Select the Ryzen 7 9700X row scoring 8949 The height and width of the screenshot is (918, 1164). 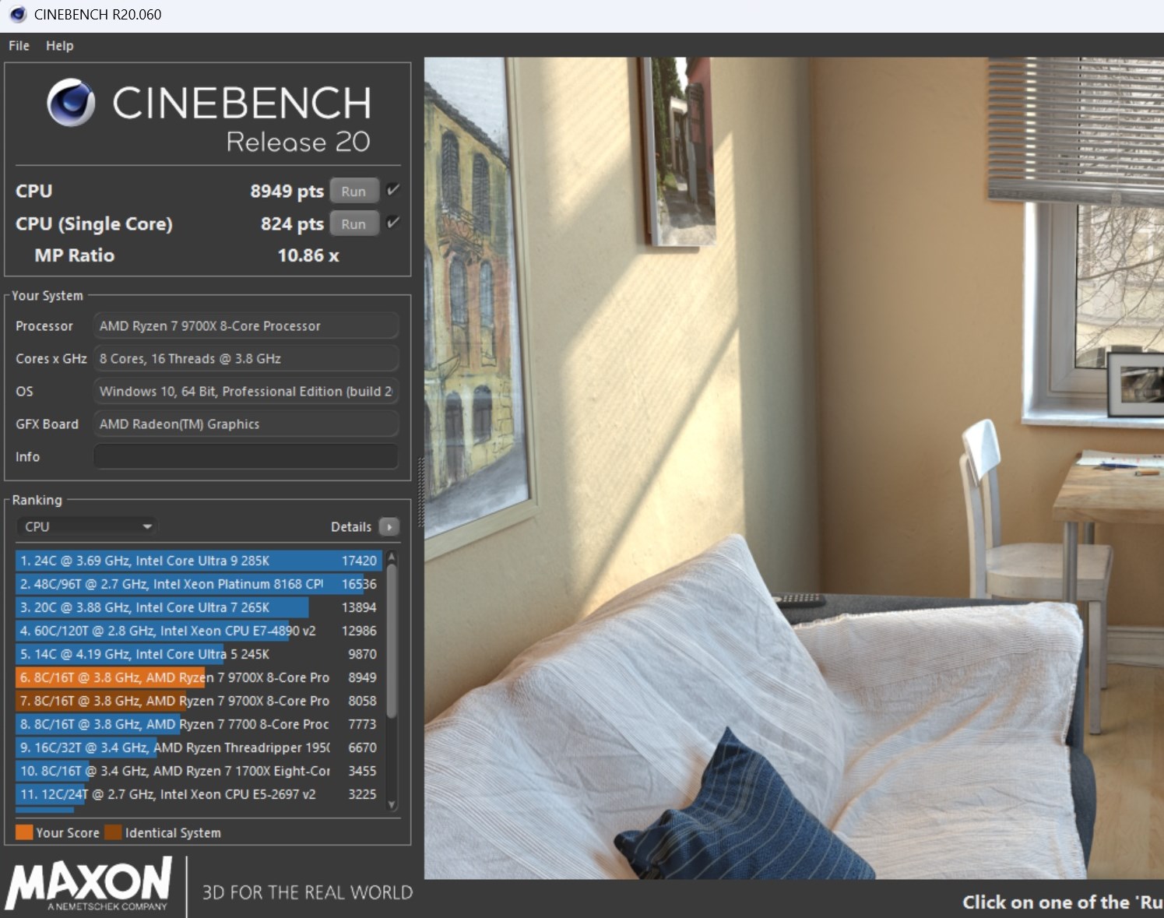tap(199, 677)
